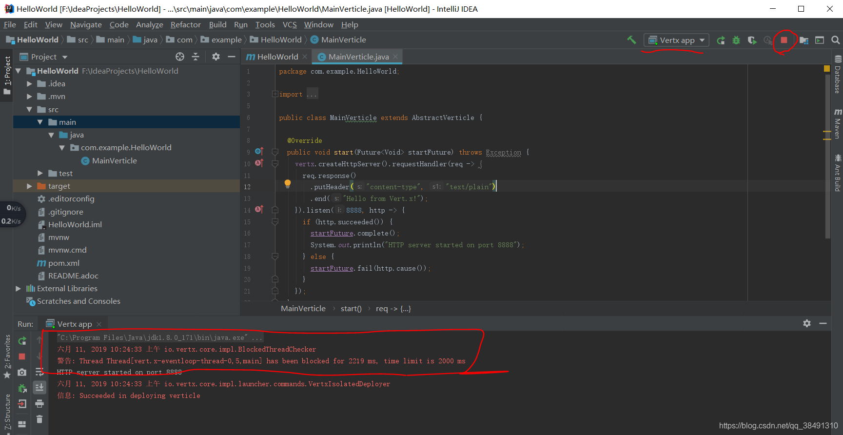Open Run panel settings gear
The width and height of the screenshot is (843, 435).
click(807, 323)
